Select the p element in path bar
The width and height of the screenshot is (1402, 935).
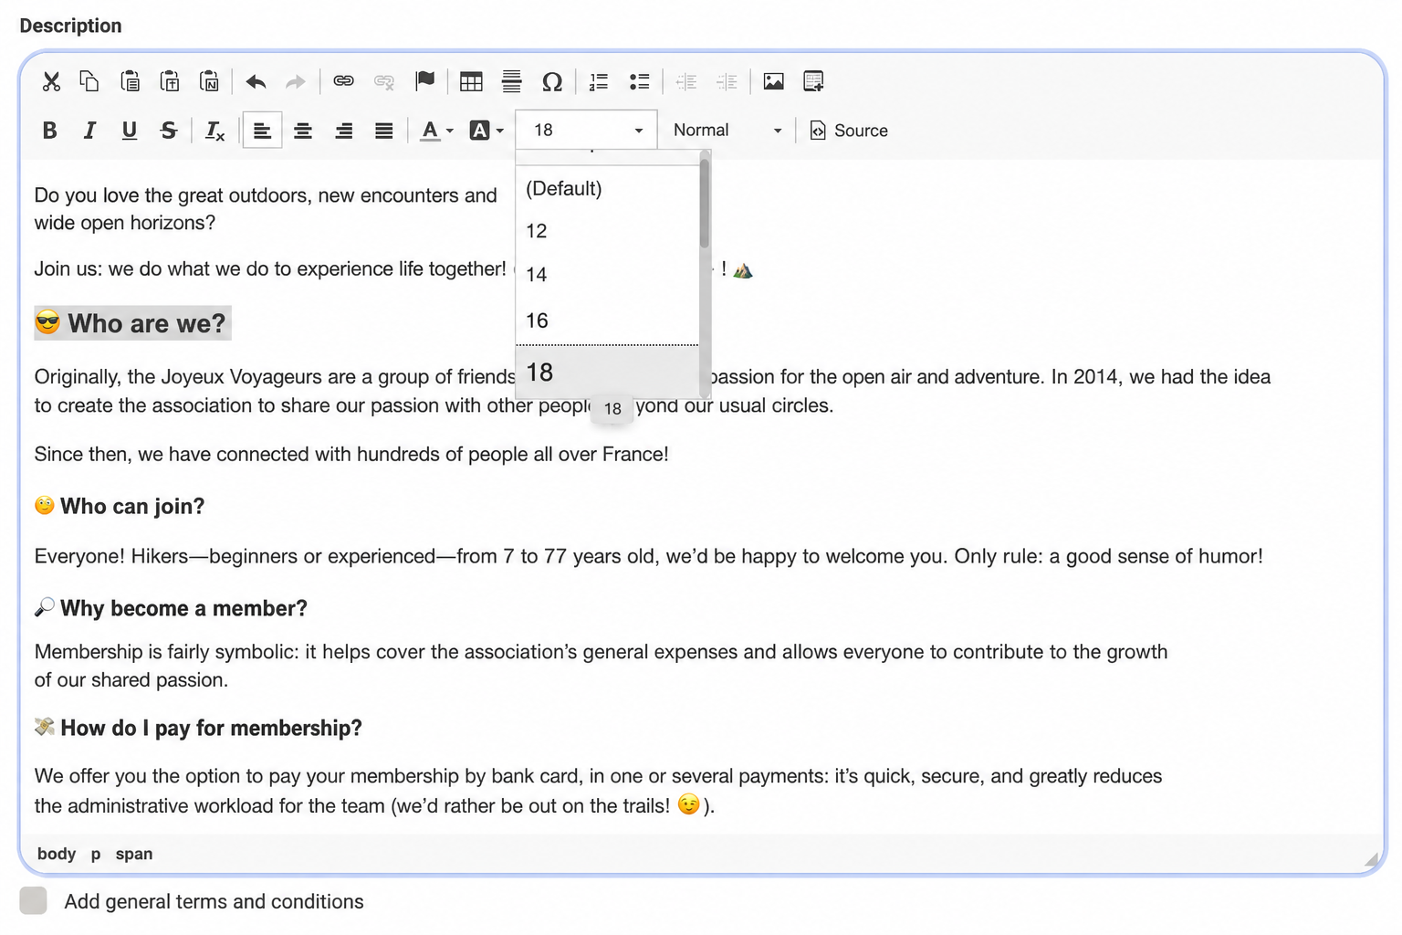click(x=96, y=855)
